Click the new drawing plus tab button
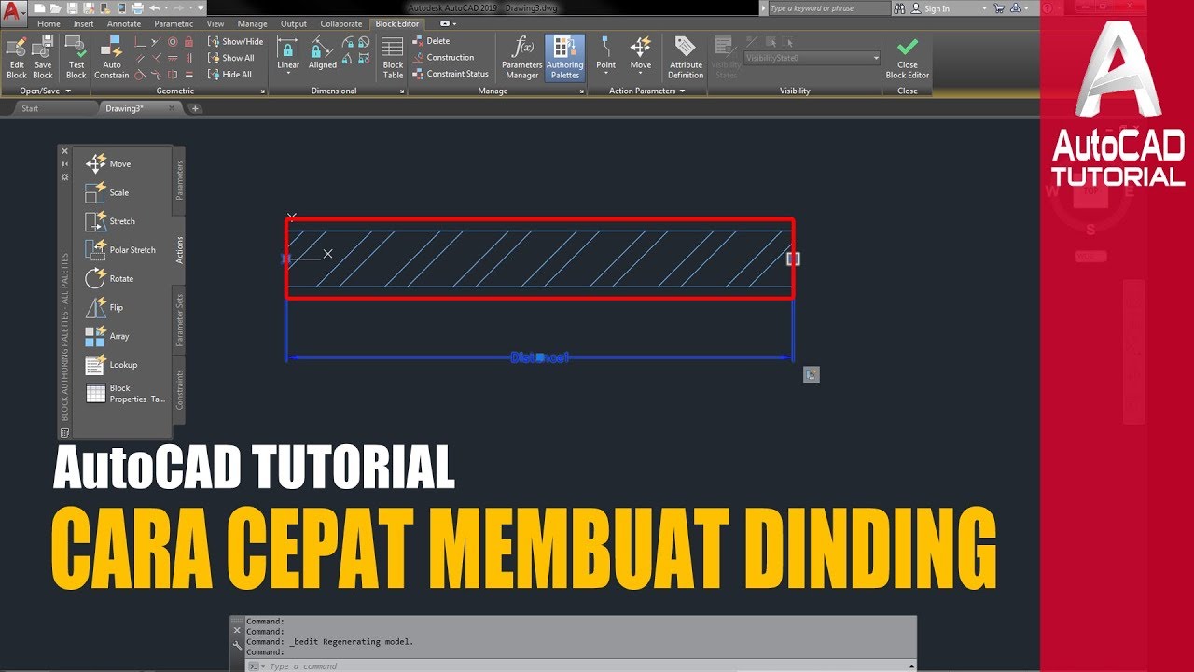Image resolution: width=1194 pixels, height=672 pixels. (x=195, y=108)
